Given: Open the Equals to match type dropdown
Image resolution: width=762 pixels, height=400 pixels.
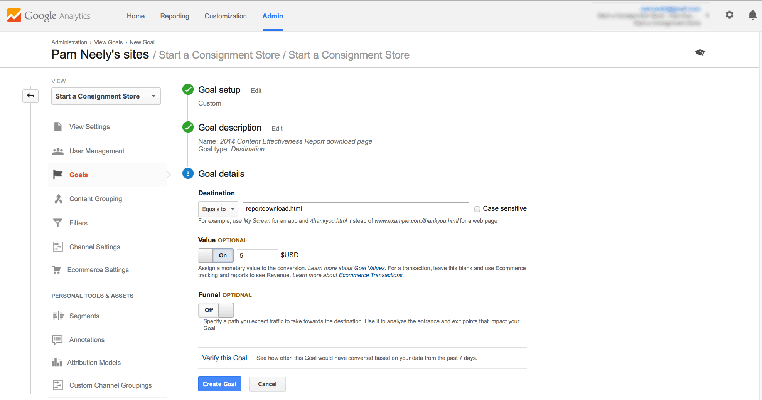Looking at the screenshot, I should point(218,209).
